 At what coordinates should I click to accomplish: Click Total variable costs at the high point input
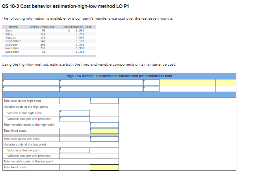coord(104,125)
